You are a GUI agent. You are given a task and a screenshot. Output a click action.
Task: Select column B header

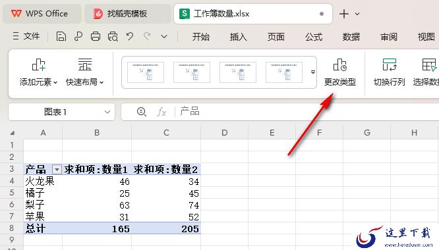tap(97, 133)
